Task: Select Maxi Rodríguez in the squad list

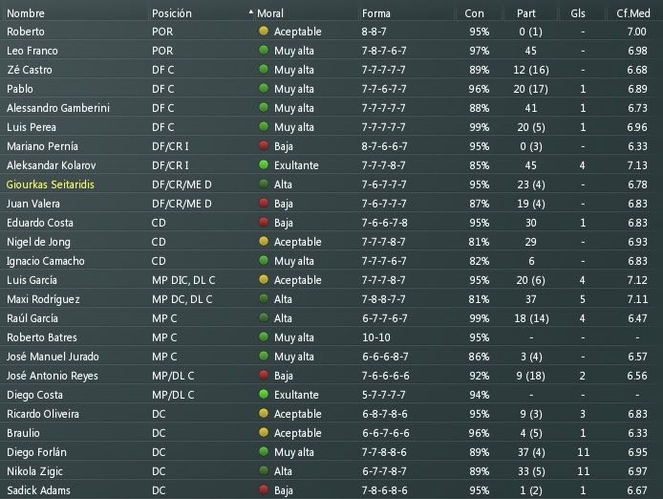Action: 43,299
